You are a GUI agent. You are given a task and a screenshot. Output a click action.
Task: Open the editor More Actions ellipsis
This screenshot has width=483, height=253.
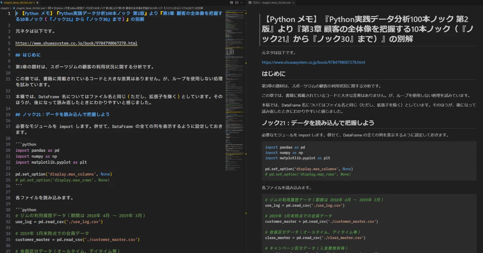coord(242,3)
